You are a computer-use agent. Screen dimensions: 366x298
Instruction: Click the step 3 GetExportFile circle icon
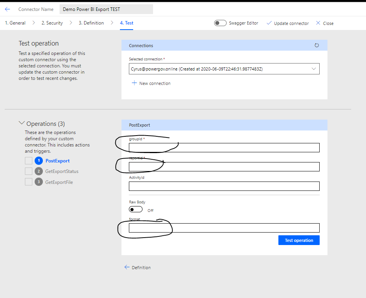39,182
